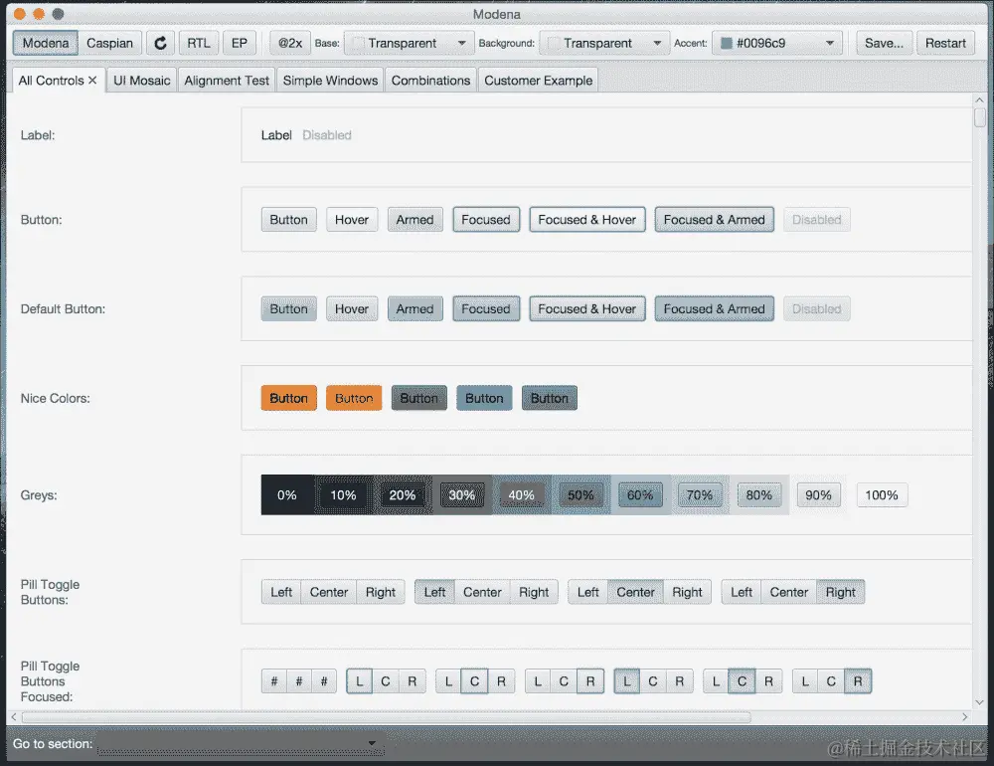Click the Save... button

click(884, 43)
